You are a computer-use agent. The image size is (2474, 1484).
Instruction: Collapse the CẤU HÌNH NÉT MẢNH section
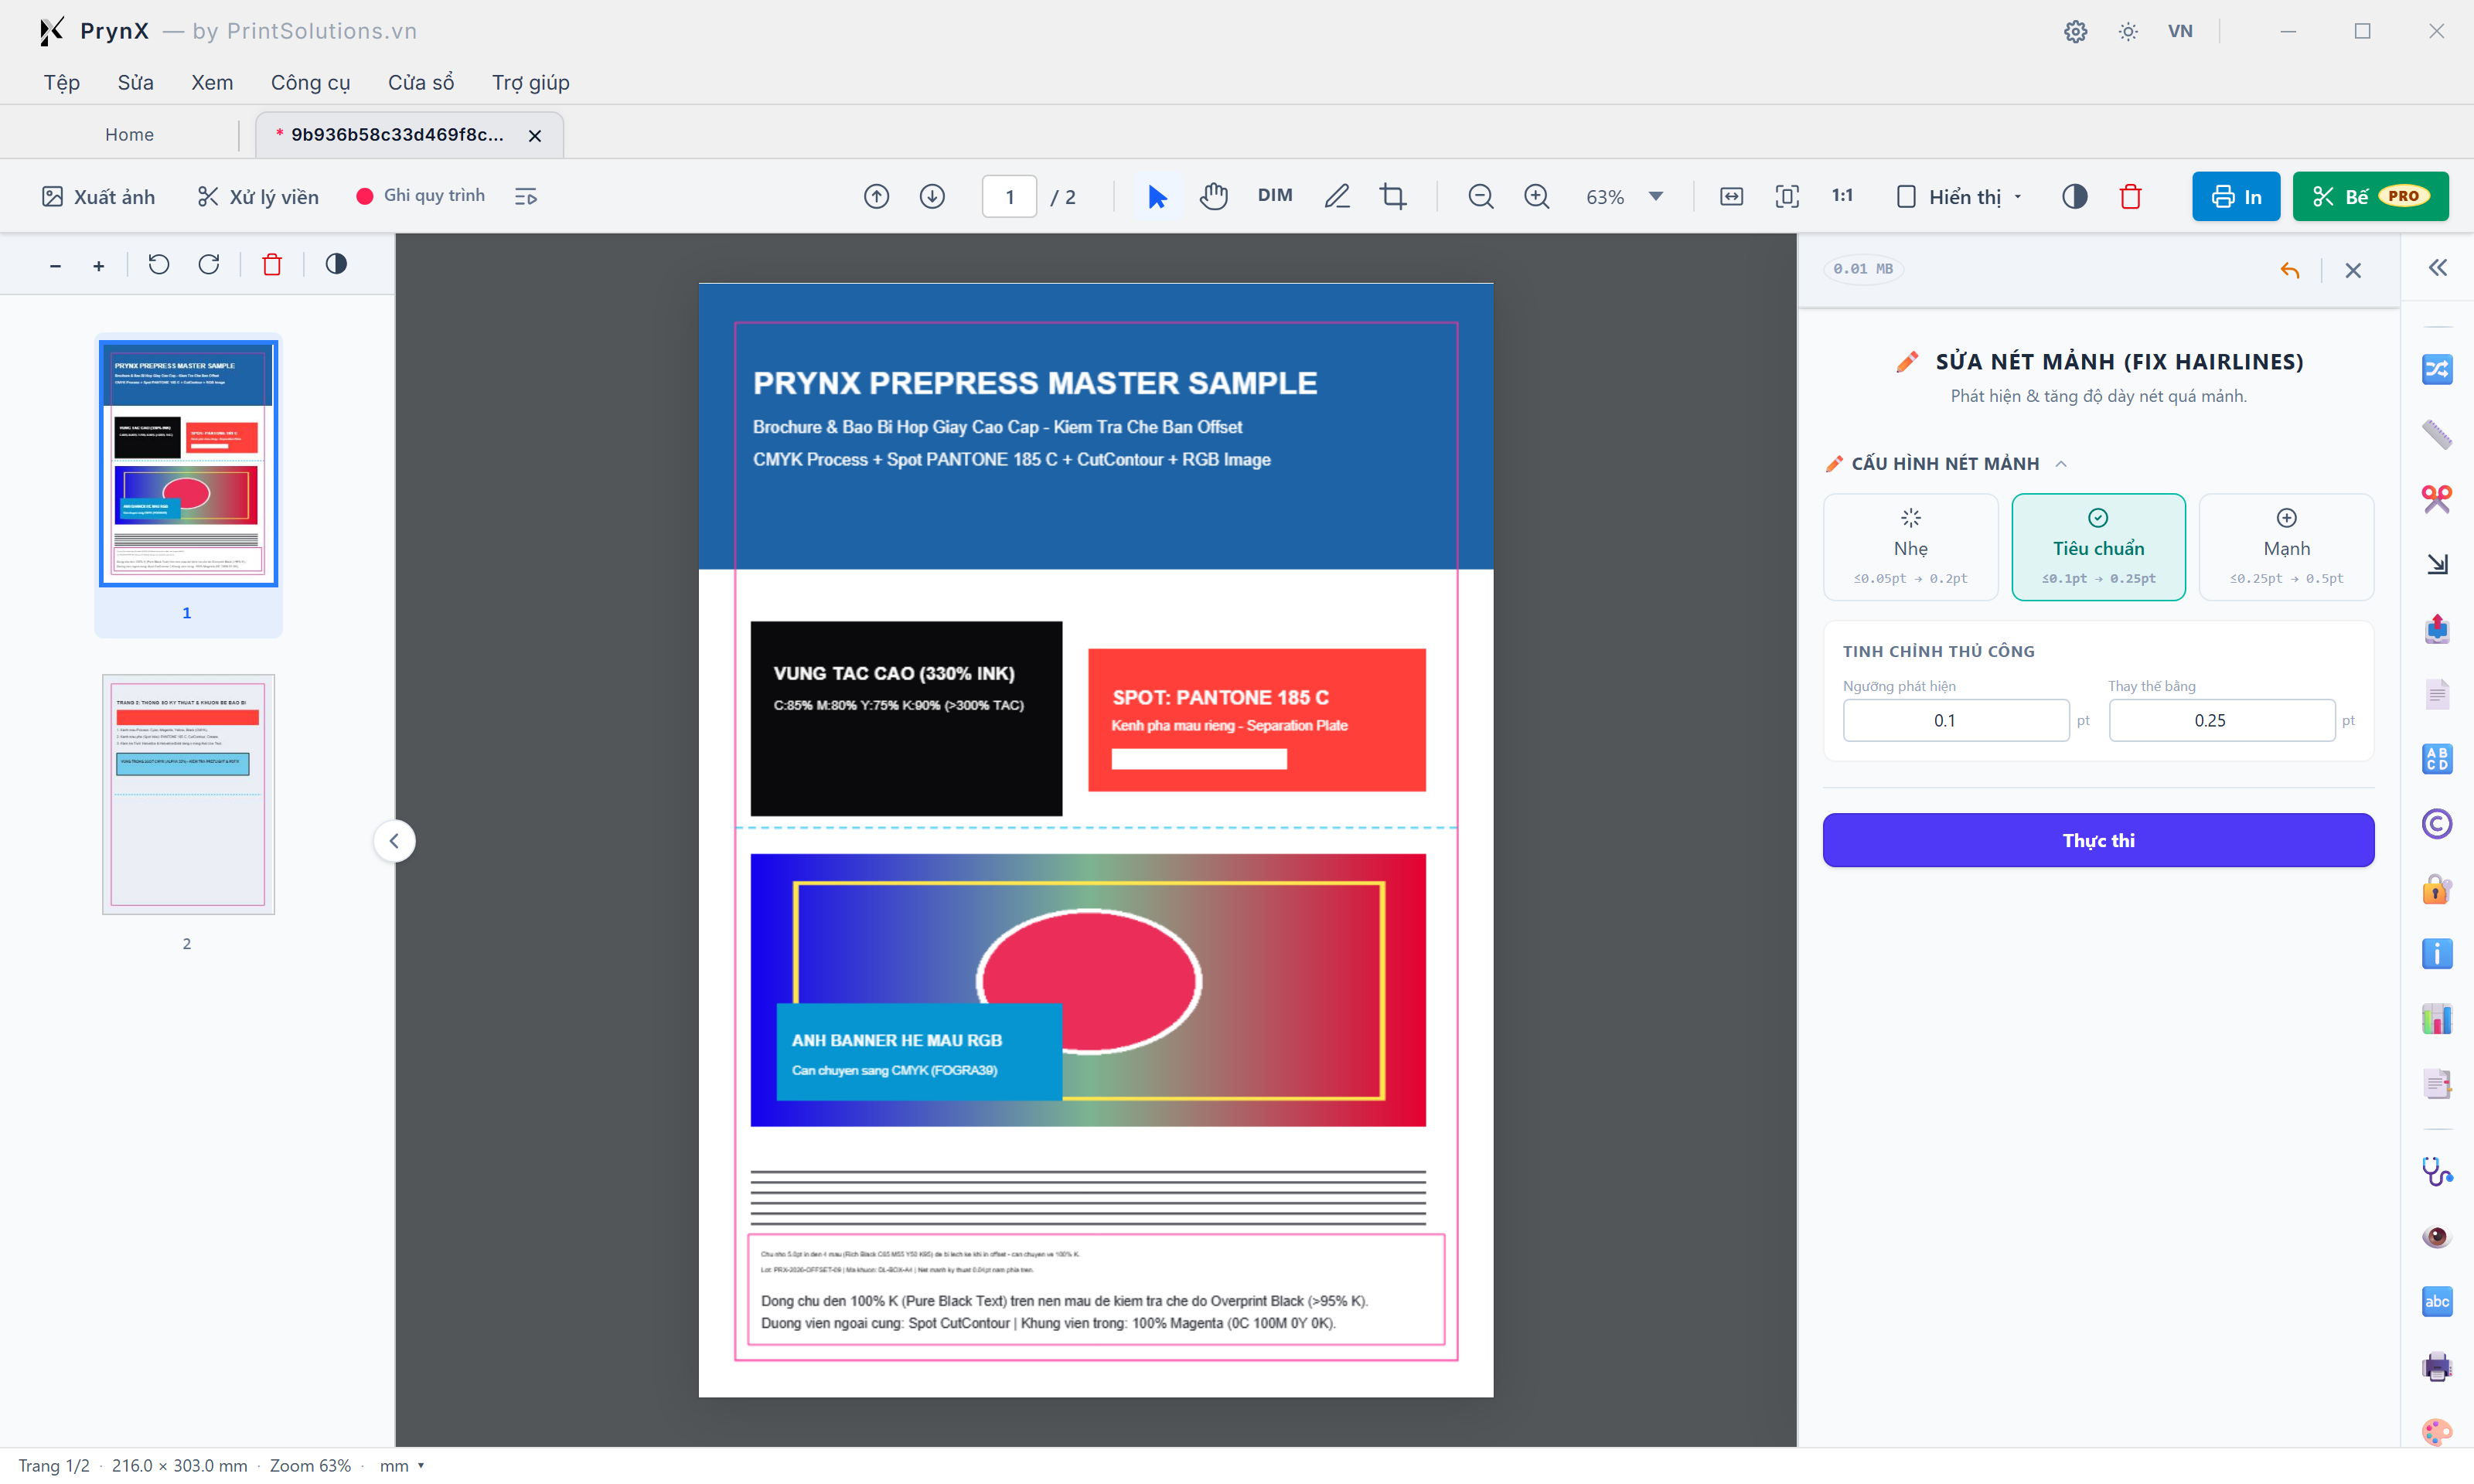[2061, 464]
